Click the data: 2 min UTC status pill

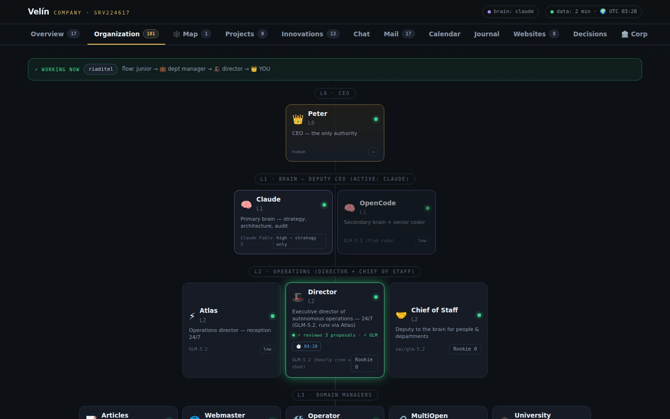coord(593,12)
